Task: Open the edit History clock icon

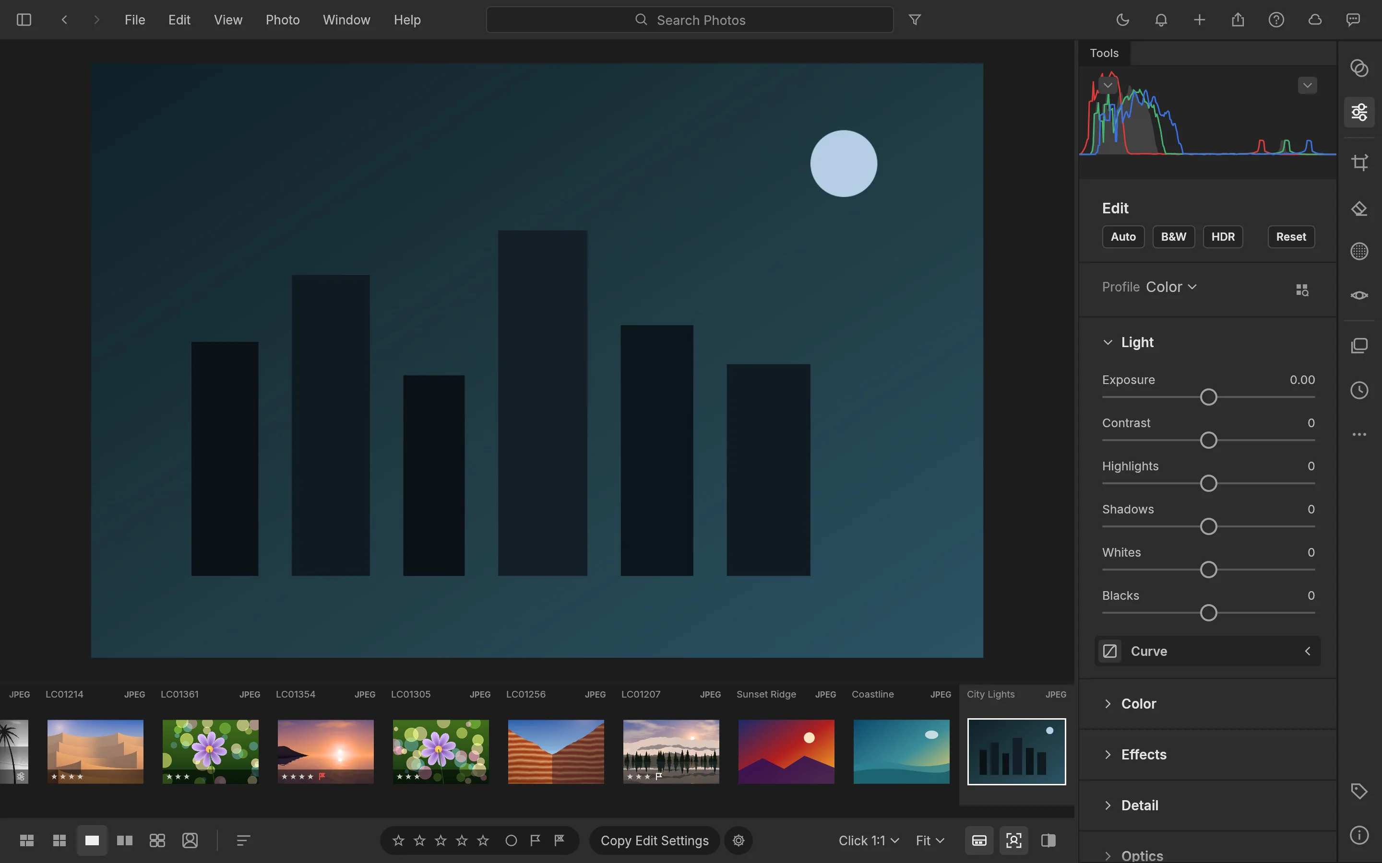Action: [x=1359, y=390]
